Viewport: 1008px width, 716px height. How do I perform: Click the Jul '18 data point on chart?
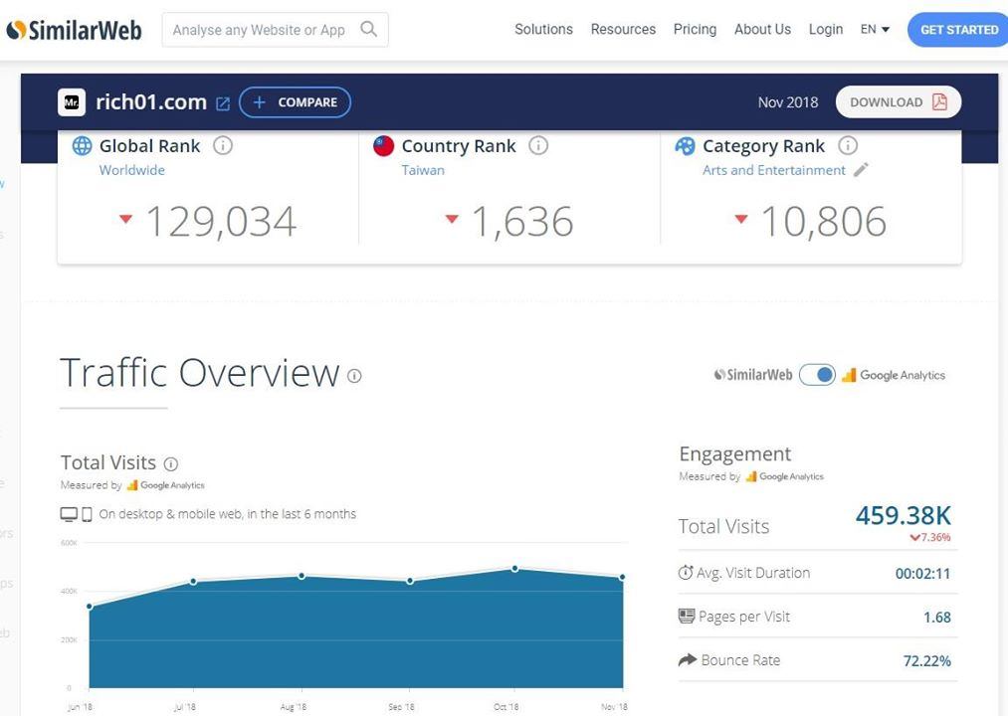tap(193, 581)
